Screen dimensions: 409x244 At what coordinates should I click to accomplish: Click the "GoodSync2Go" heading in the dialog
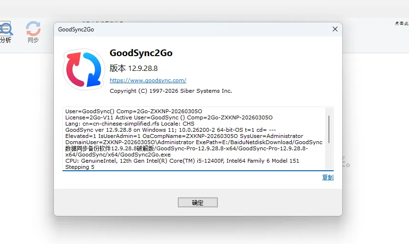tap(141, 53)
